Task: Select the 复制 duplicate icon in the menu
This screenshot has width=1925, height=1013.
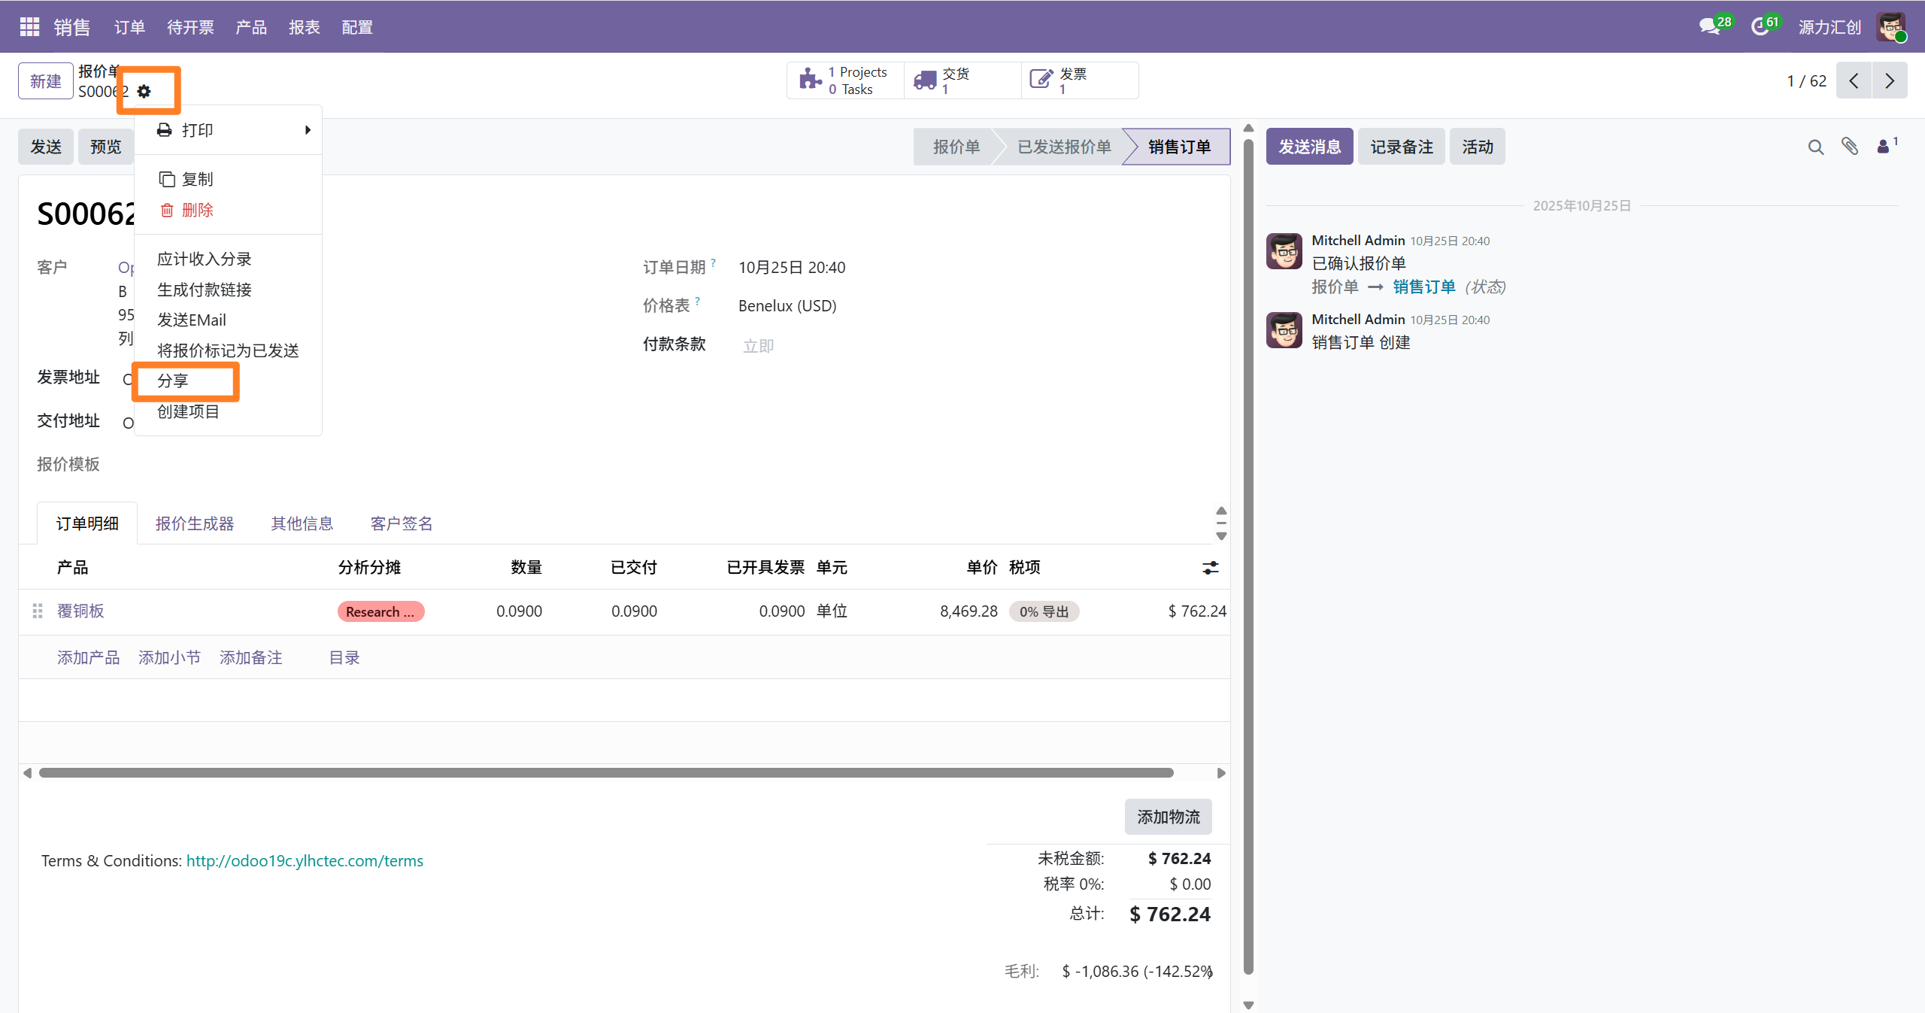Action: [167, 179]
